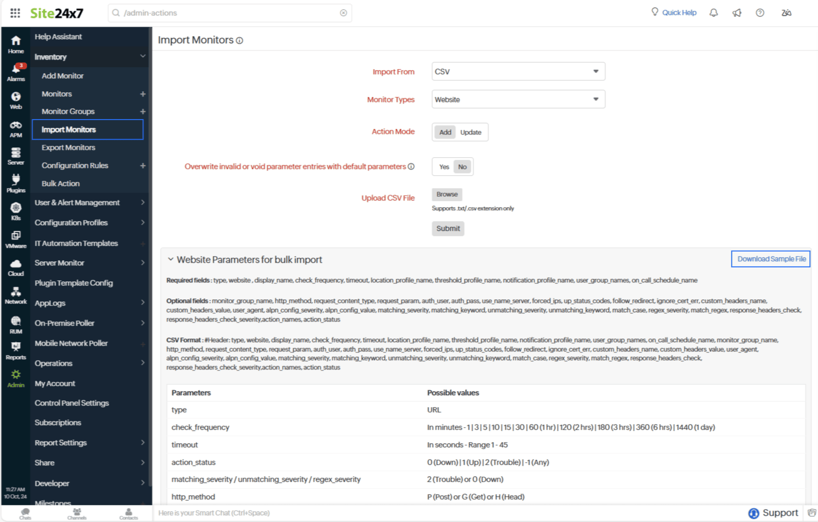Select Add in Action Mode
Image resolution: width=818 pixels, height=522 pixels.
point(445,132)
